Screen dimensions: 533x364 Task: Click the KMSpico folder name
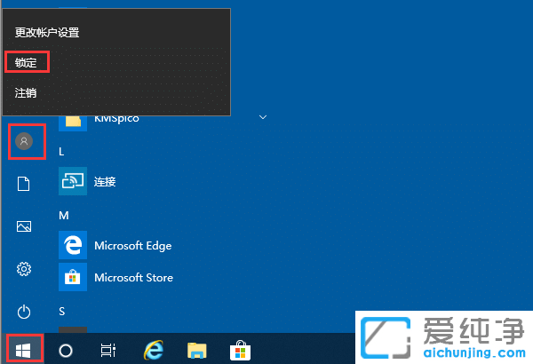click(116, 119)
